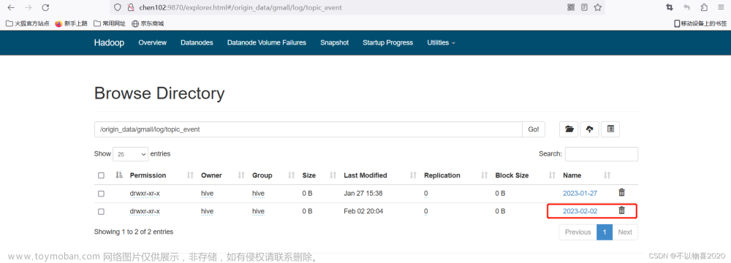This screenshot has width=731, height=263.
Task: Open the 2023-02-02 directory link
Action: pyautogui.click(x=580, y=211)
